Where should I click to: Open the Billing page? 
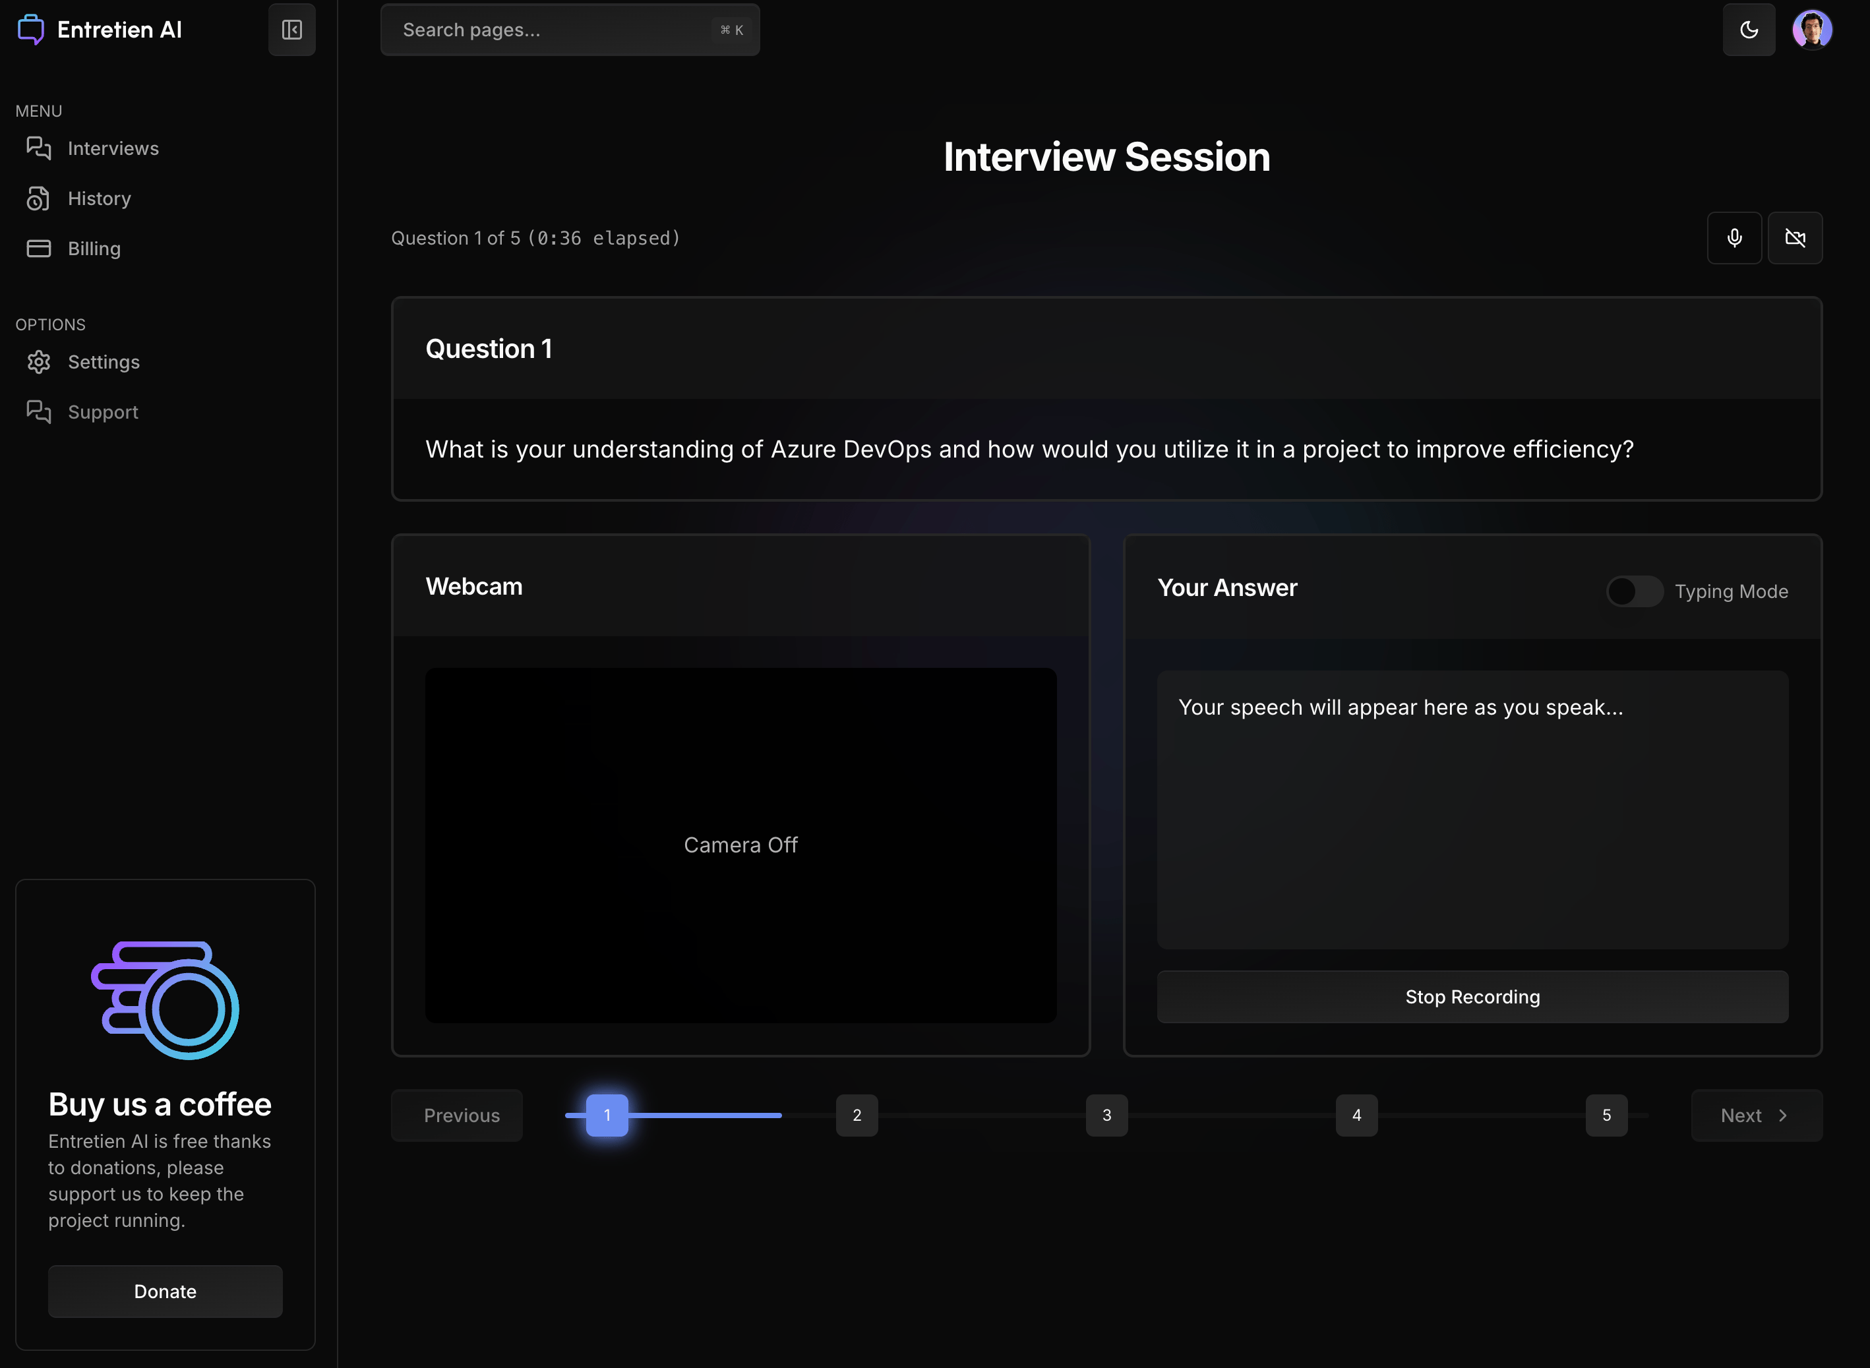(x=94, y=249)
